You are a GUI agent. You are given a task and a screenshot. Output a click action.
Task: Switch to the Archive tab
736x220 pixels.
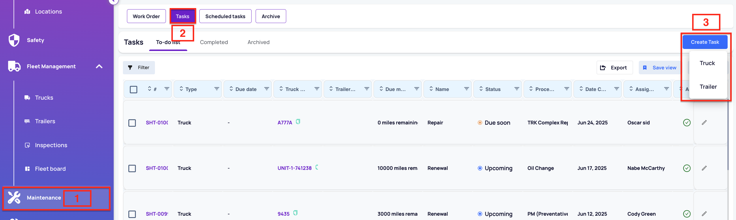[271, 16]
